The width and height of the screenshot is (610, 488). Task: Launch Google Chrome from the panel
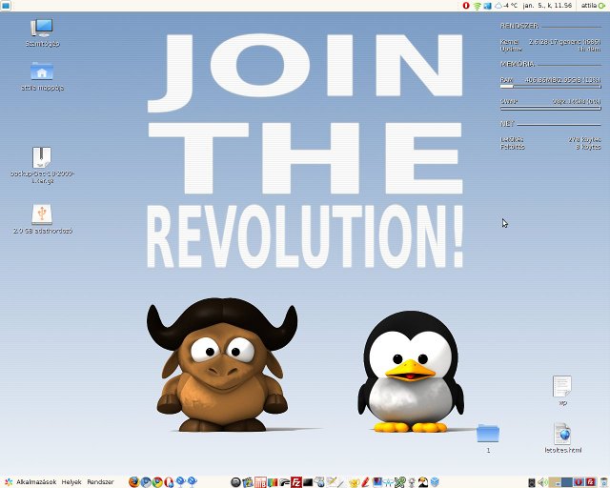tap(157, 481)
